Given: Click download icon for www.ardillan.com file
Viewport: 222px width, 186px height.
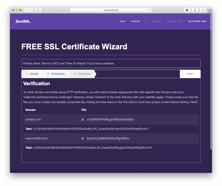Looking at the screenshot, I should (x=83, y=138).
